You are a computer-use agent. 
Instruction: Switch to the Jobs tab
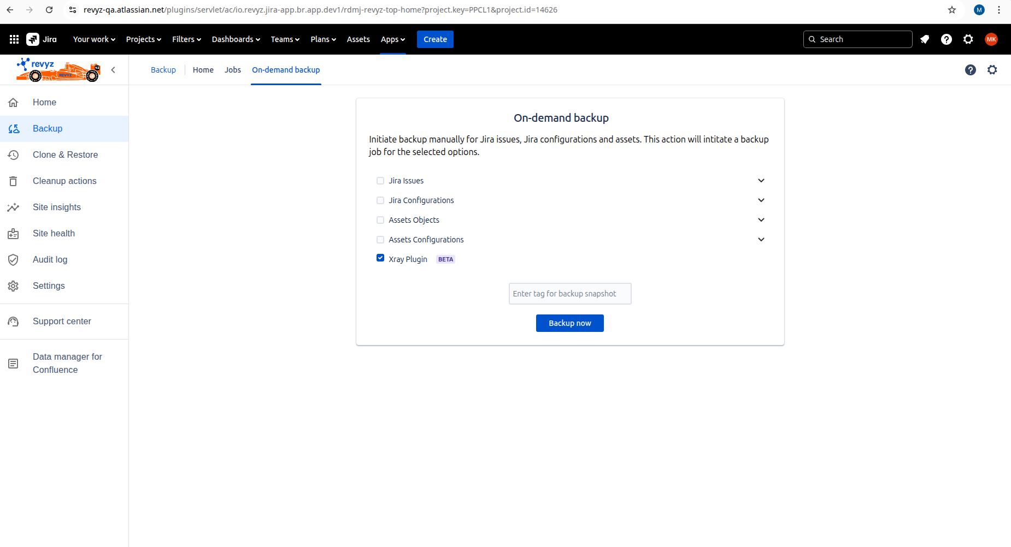coord(233,70)
